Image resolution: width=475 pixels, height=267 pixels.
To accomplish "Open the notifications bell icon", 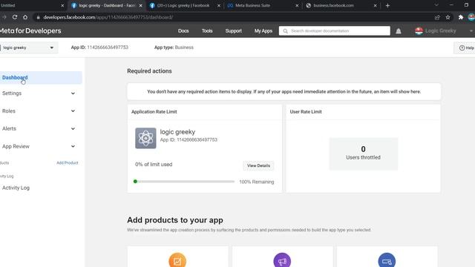I will [x=399, y=31].
